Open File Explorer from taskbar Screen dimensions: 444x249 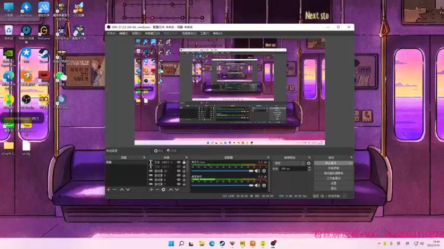pyautogui.click(x=201, y=243)
